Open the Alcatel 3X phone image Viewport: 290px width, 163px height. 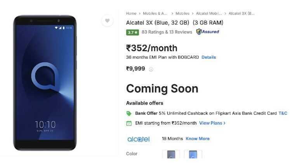45,83
